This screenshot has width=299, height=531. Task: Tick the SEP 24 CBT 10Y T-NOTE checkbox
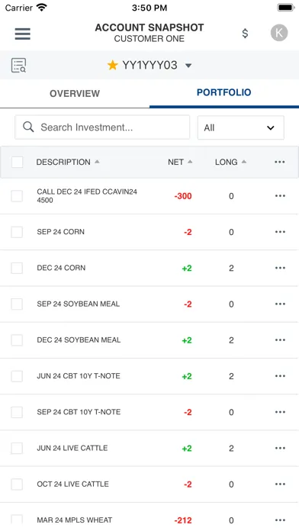coord(17,412)
